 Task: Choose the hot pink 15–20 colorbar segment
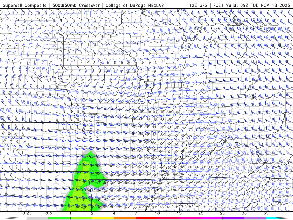click(190, 218)
